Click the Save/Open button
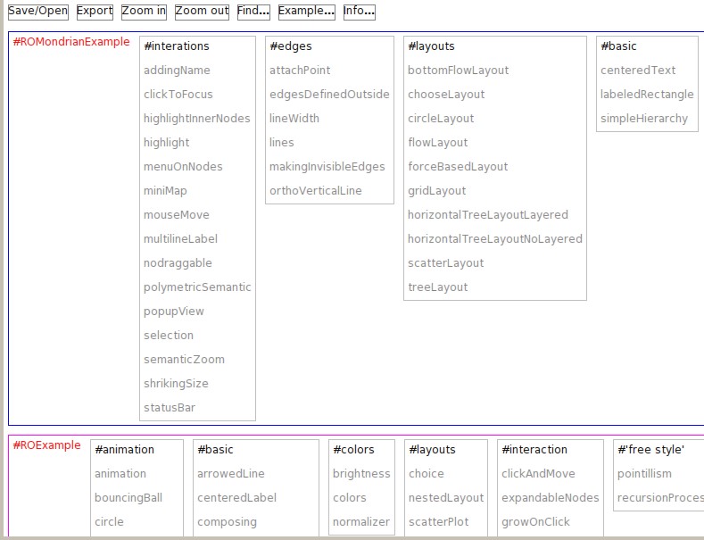 [38, 12]
